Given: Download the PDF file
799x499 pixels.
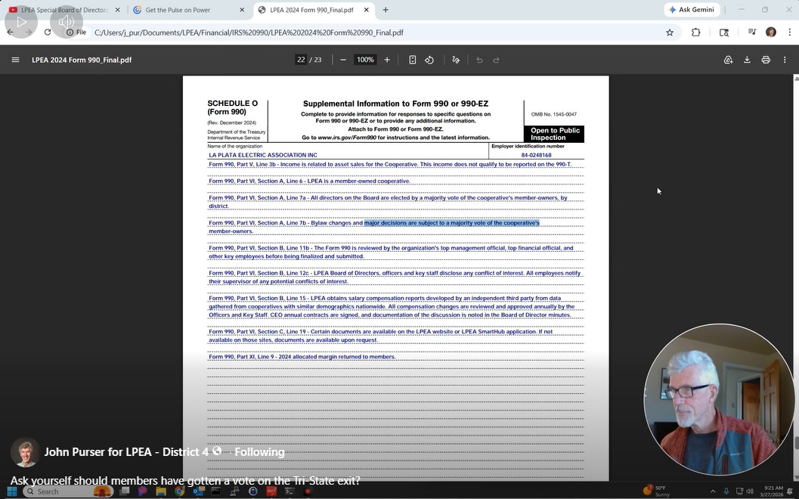Looking at the screenshot, I should [747, 60].
